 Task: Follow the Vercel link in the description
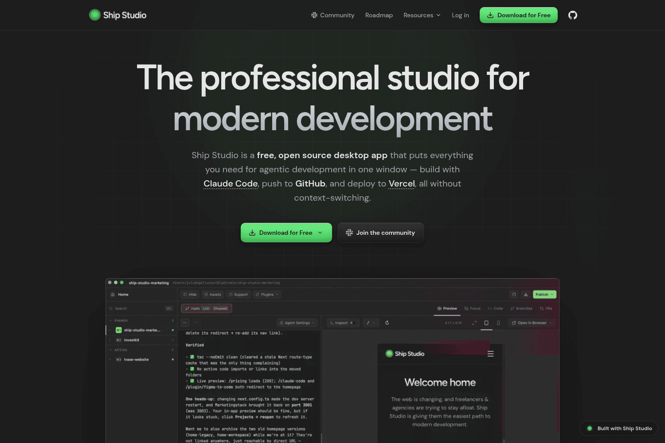point(402,183)
